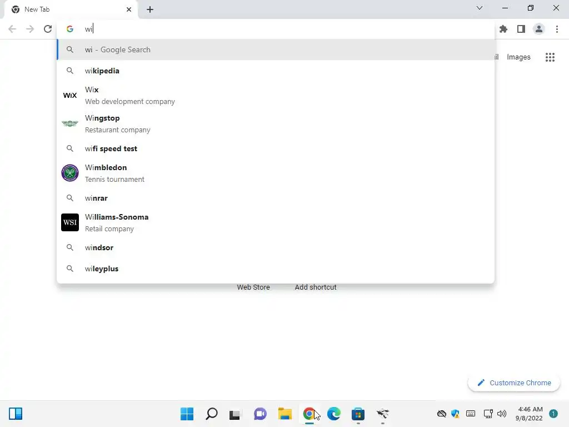Viewport: 569px width, 427px height.
Task: Click the Images link
Action: (x=518, y=57)
